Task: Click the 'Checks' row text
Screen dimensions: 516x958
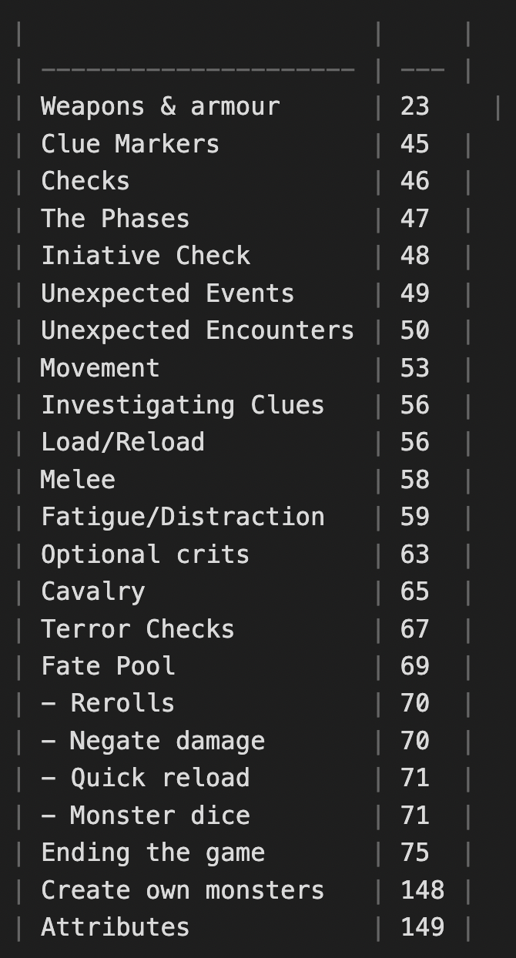Action: pos(85,181)
